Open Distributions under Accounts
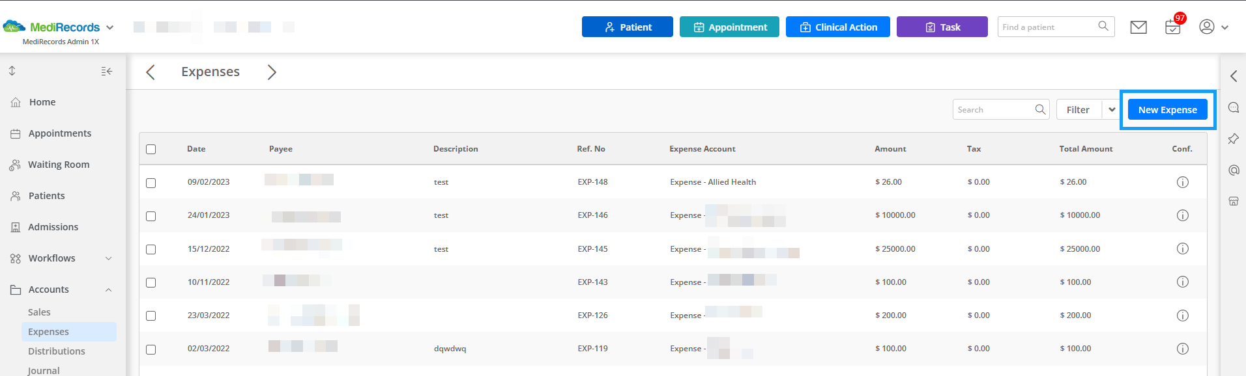Image resolution: width=1246 pixels, height=376 pixels. (57, 351)
